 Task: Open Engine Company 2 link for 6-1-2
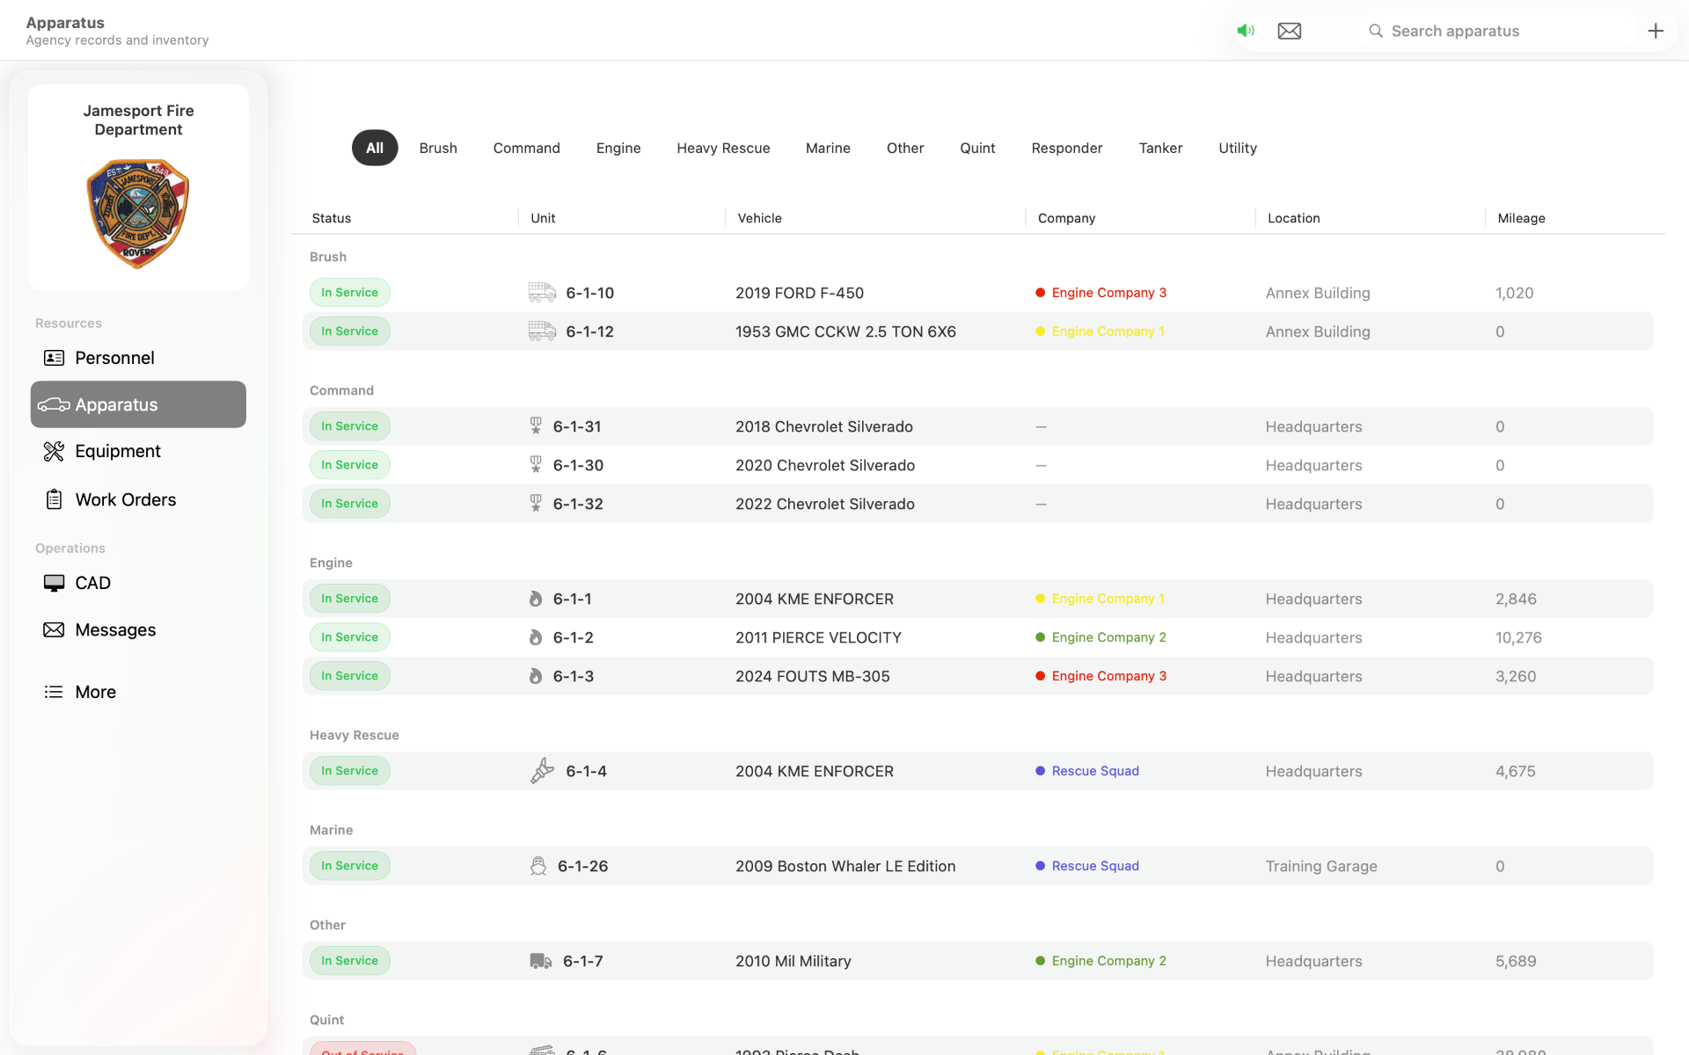coord(1108,637)
